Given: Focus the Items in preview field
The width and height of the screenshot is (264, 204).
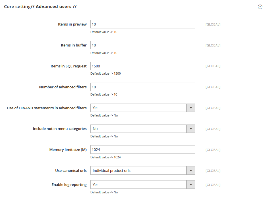Looking at the screenshot, I should point(143,24).
